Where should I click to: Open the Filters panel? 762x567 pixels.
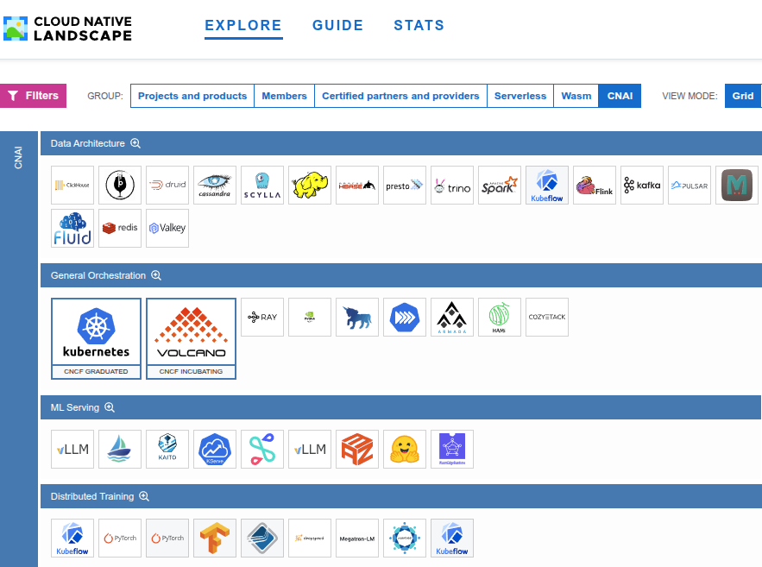pyautogui.click(x=33, y=96)
